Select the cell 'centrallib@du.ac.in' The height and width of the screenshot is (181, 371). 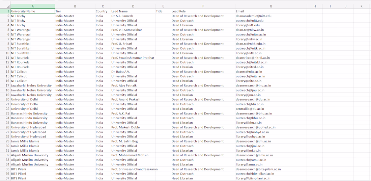[x=271, y=109]
